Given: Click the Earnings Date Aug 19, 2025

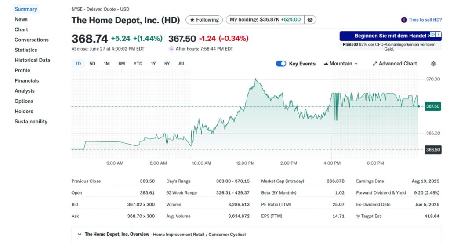Looking at the screenshot, I should [x=425, y=181].
